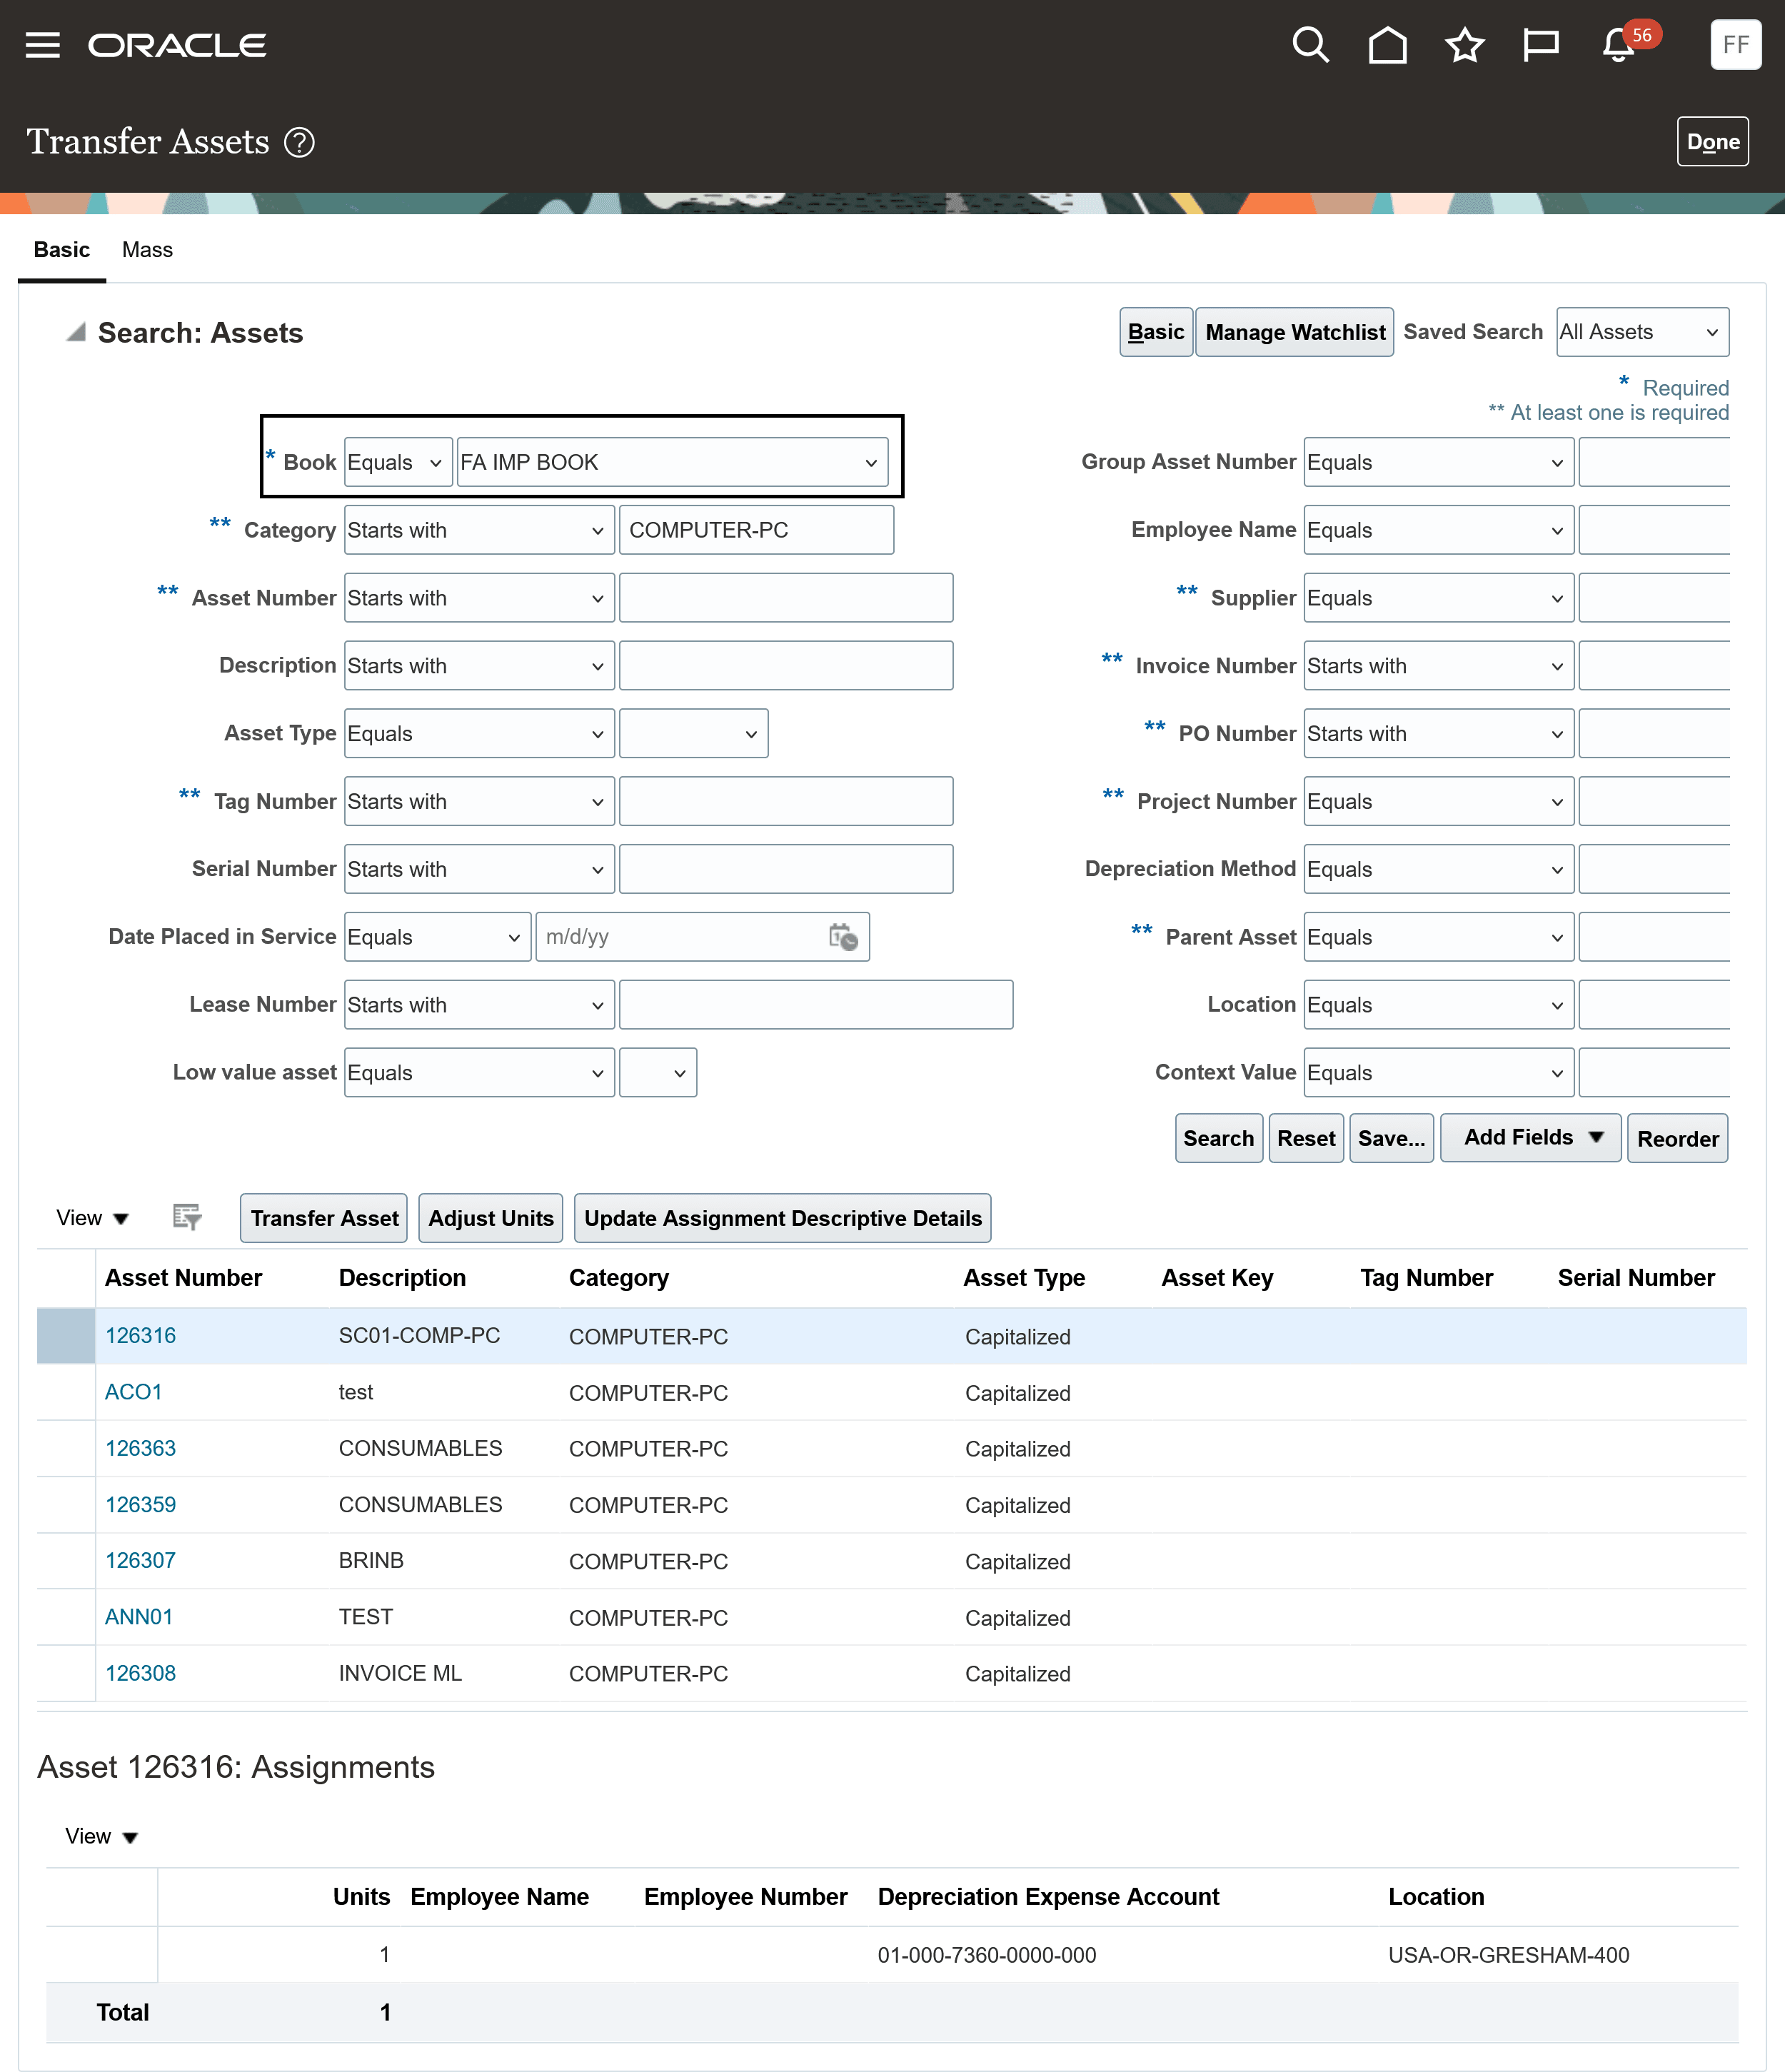This screenshot has height=2072, width=1785.
Task: Open asset link 126316
Action: click(x=140, y=1335)
